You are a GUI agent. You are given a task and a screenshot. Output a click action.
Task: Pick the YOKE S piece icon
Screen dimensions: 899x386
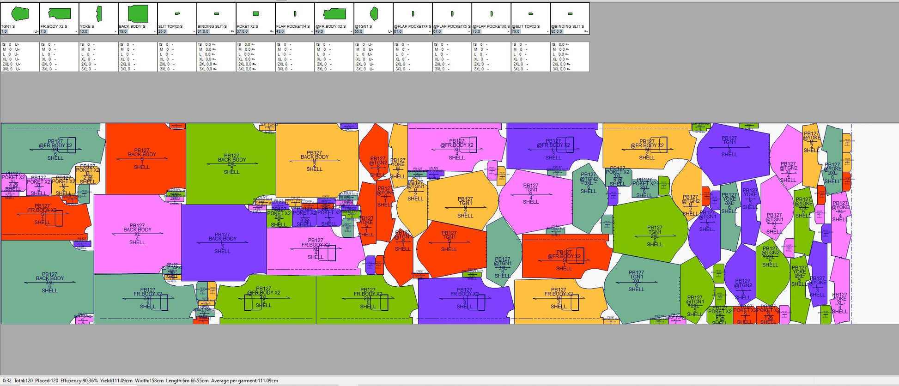pos(98,14)
